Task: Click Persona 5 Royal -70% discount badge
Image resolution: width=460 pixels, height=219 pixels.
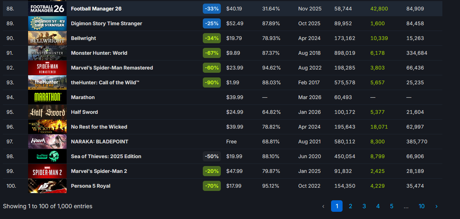Action: tap(212, 186)
